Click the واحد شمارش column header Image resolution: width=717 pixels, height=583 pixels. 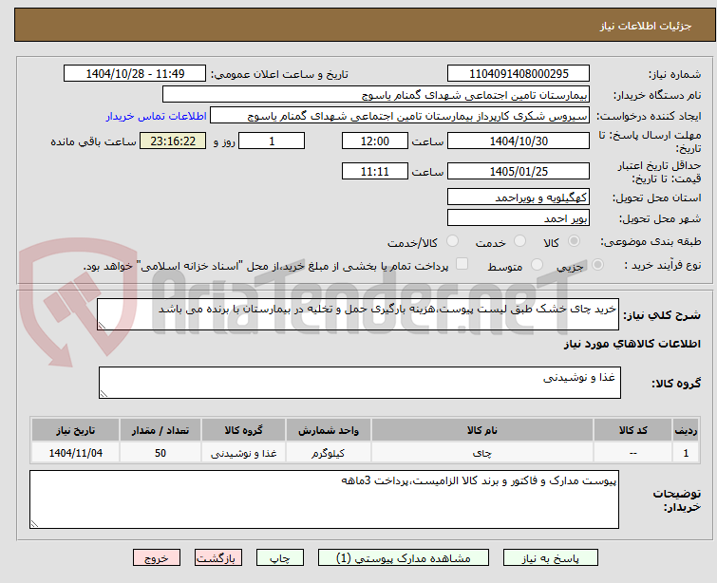[329, 430]
